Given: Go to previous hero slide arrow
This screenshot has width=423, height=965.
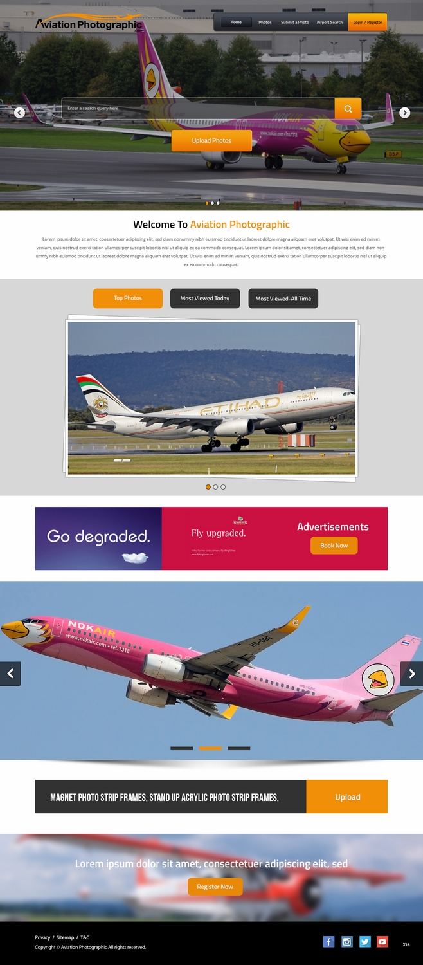Looking at the screenshot, I should pos(19,113).
